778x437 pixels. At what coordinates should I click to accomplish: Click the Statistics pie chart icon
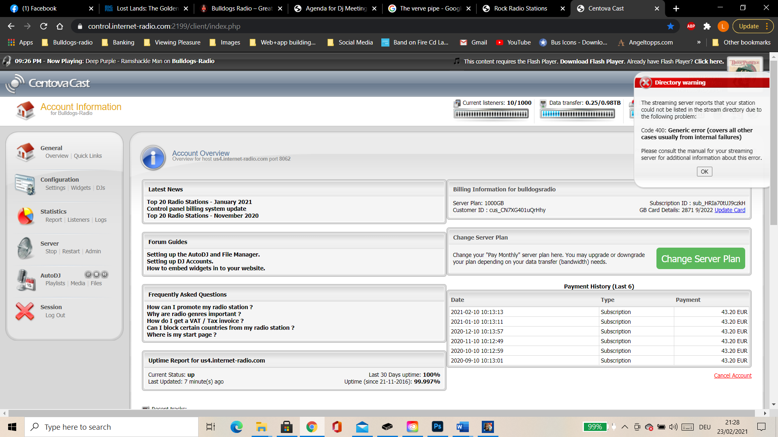[26, 216]
